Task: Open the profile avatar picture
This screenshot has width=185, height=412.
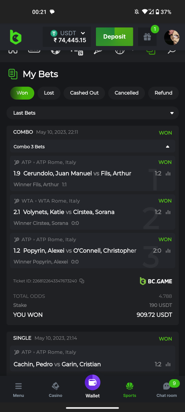Action: pos(172,37)
